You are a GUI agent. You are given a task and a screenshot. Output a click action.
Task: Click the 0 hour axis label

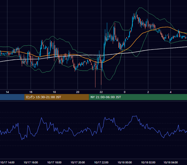[125, 92]
